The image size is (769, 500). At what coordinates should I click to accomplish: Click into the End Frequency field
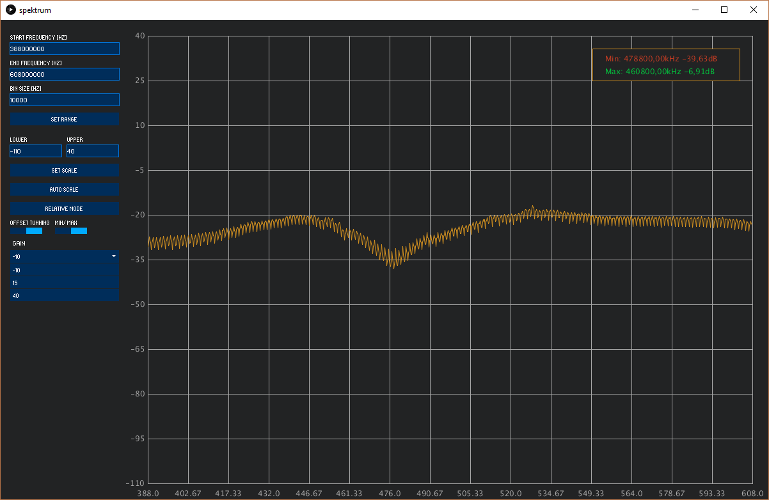click(x=64, y=74)
